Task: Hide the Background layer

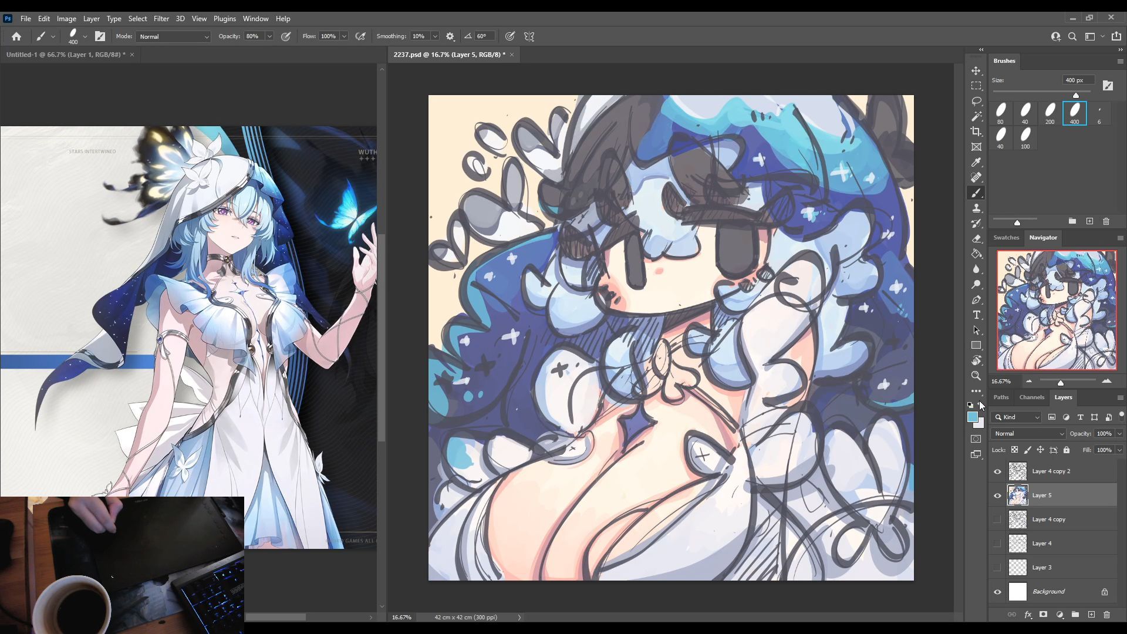Action: (997, 592)
